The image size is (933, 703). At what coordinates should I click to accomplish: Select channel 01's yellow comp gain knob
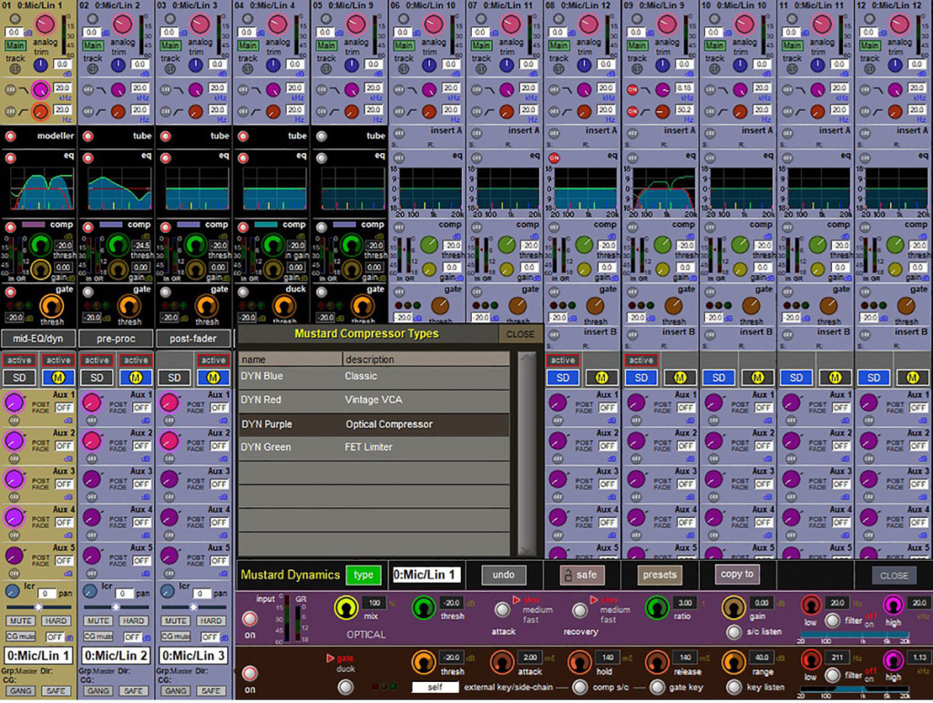point(40,270)
